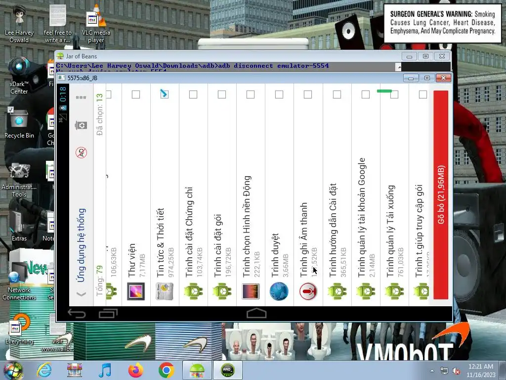Open the VLC media player desktop shortcut
The height and width of the screenshot is (380, 506).
coord(96,24)
